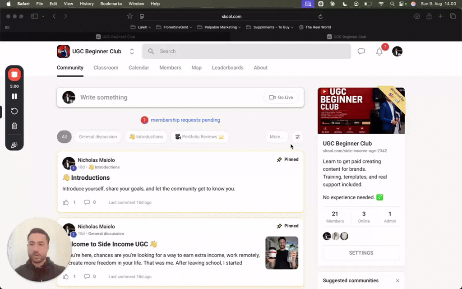
Task: Toggle Safari sidebar icon
Action: click(34, 17)
